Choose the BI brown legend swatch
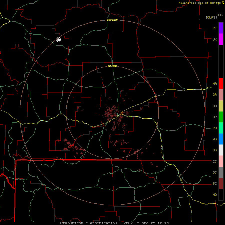Image resolution: width=225 pixels, height=225 pixels. tap(221, 183)
